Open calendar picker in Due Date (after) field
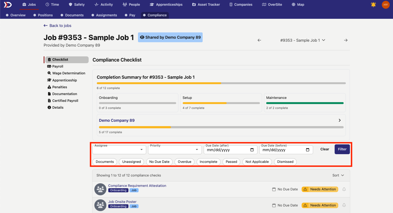 252,150
